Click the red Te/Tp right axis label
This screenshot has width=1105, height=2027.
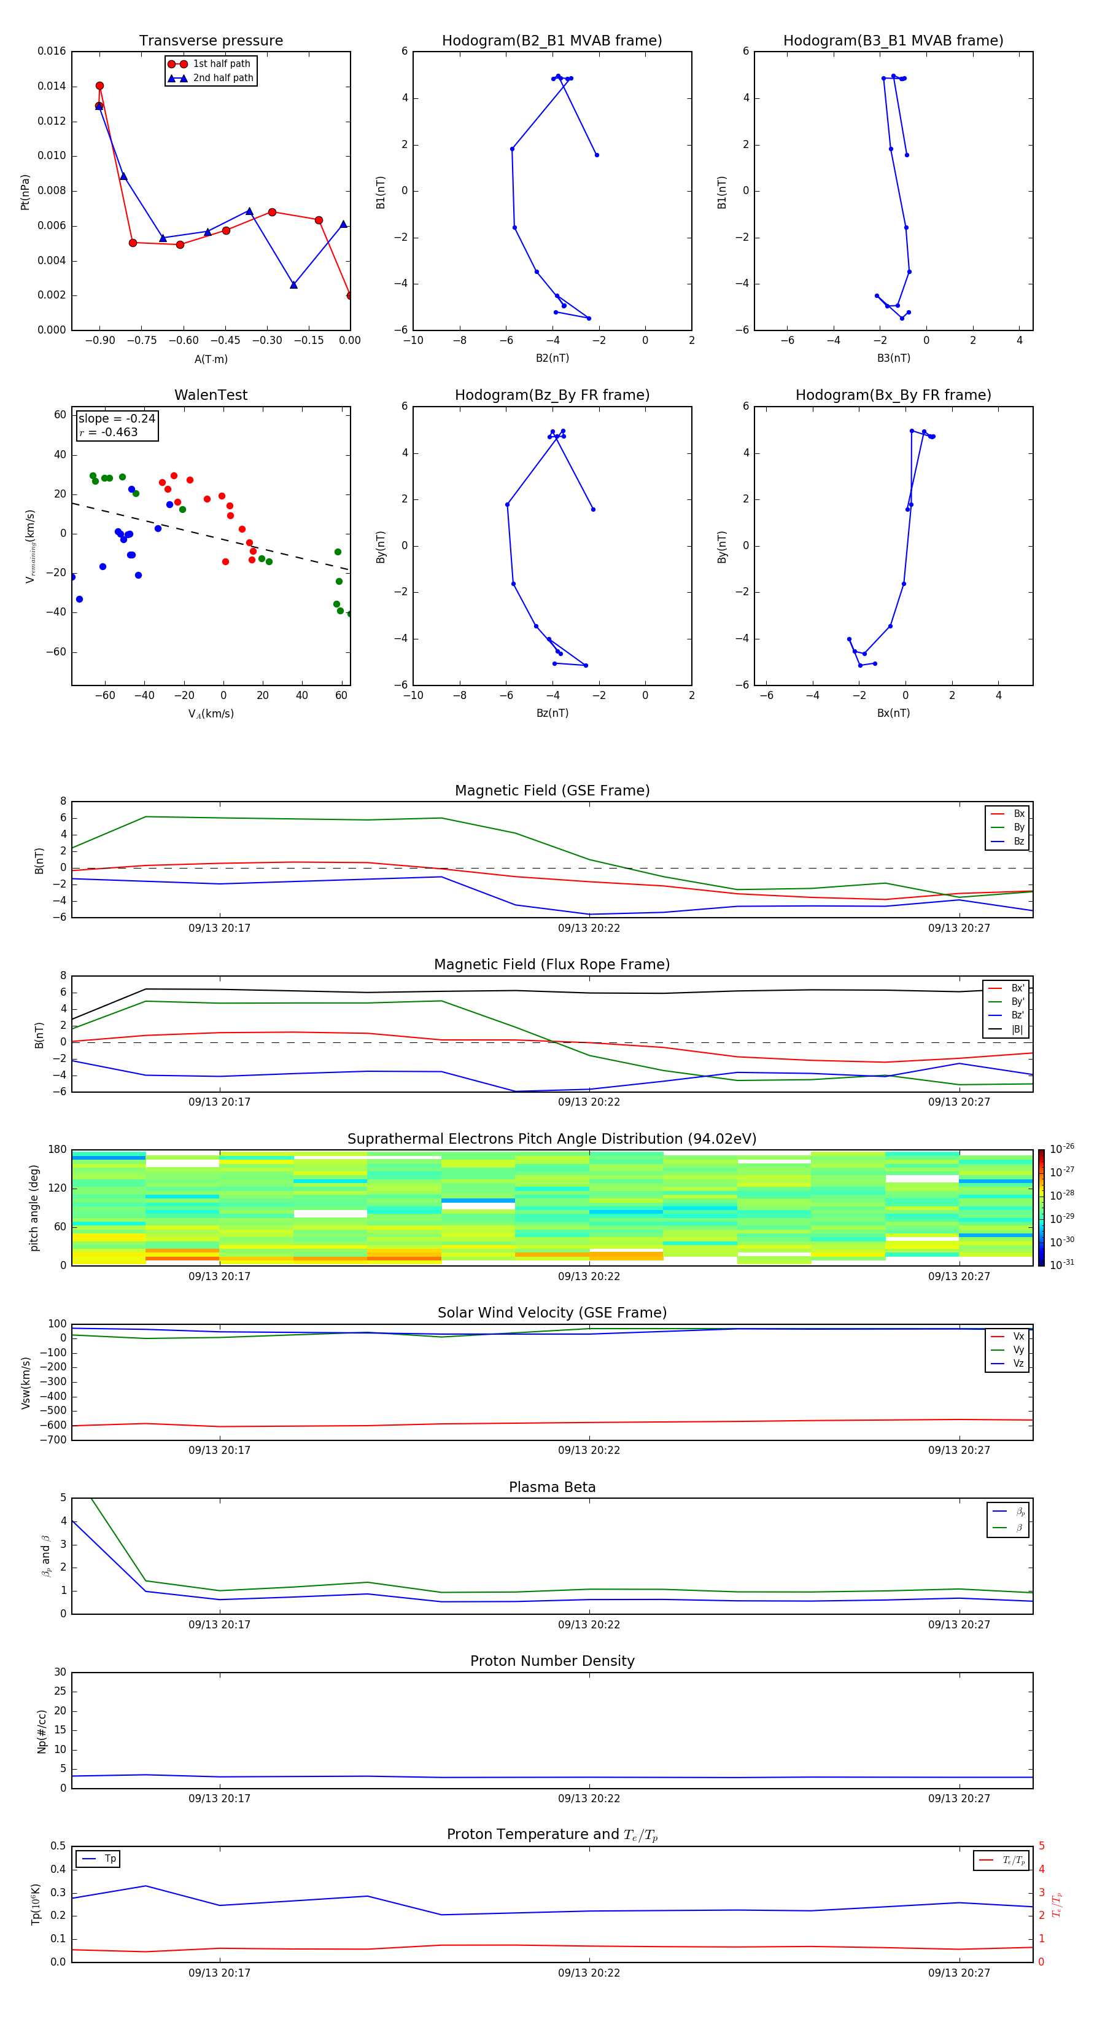1057,1904
